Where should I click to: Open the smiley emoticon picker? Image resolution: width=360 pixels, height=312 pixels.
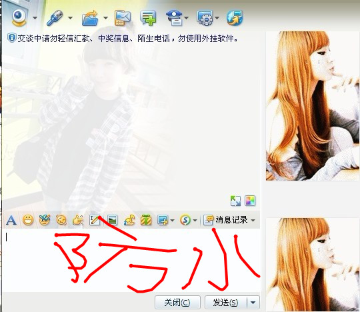click(x=28, y=220)
